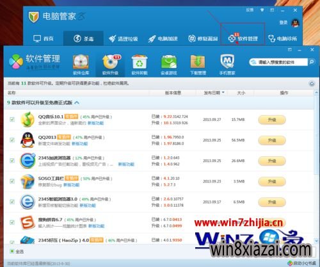This screenshot has height=267, width=320.
Task: Click 升级 button for 2345智能浏览器3.0
Action: click(272, 202)
